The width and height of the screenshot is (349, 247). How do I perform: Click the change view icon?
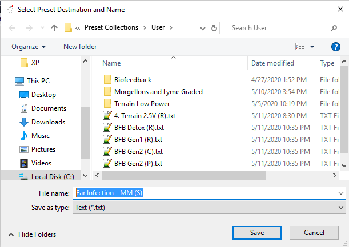(300, 47)
